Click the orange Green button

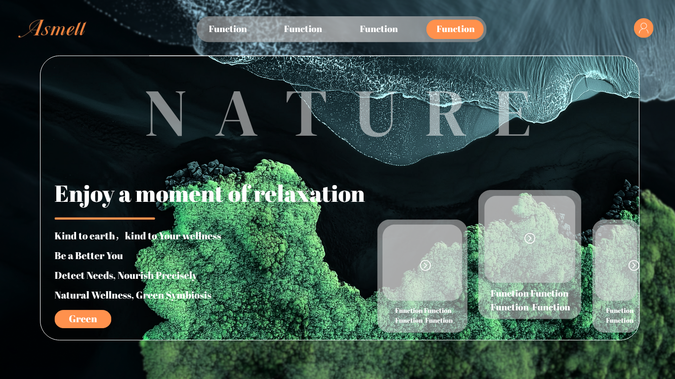(83, 319)
